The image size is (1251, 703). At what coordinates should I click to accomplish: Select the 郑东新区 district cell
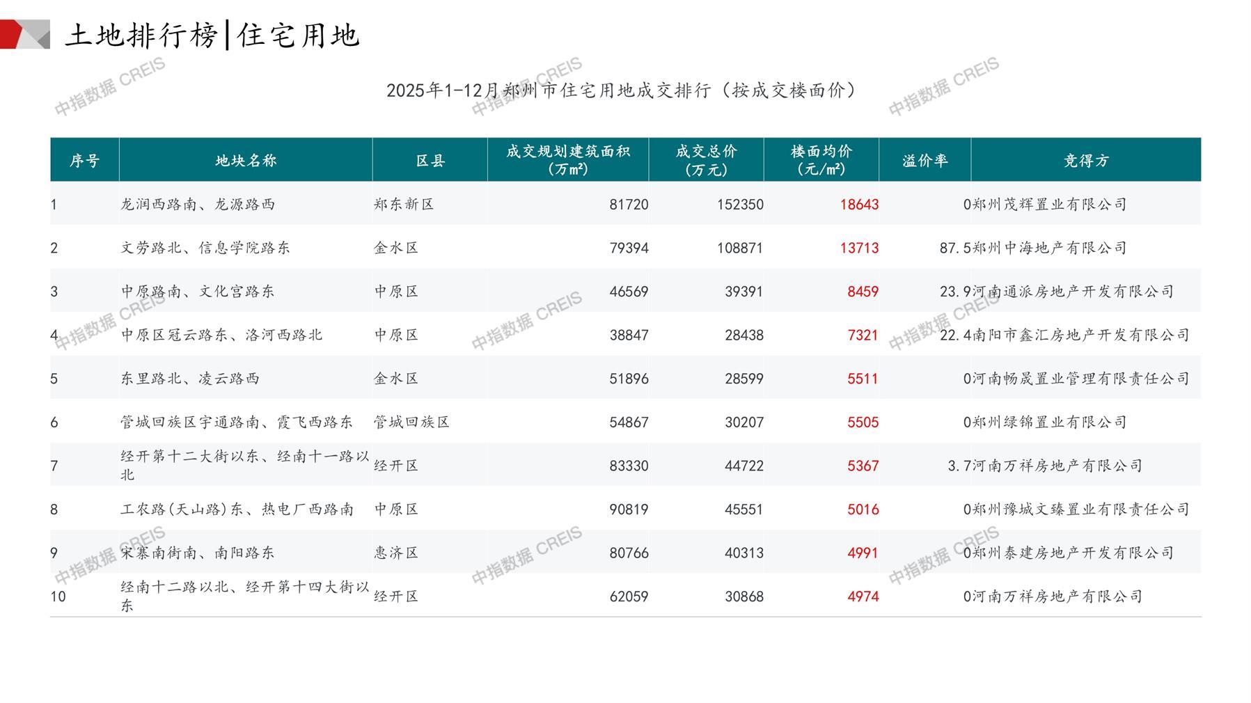tap(404, 205)
